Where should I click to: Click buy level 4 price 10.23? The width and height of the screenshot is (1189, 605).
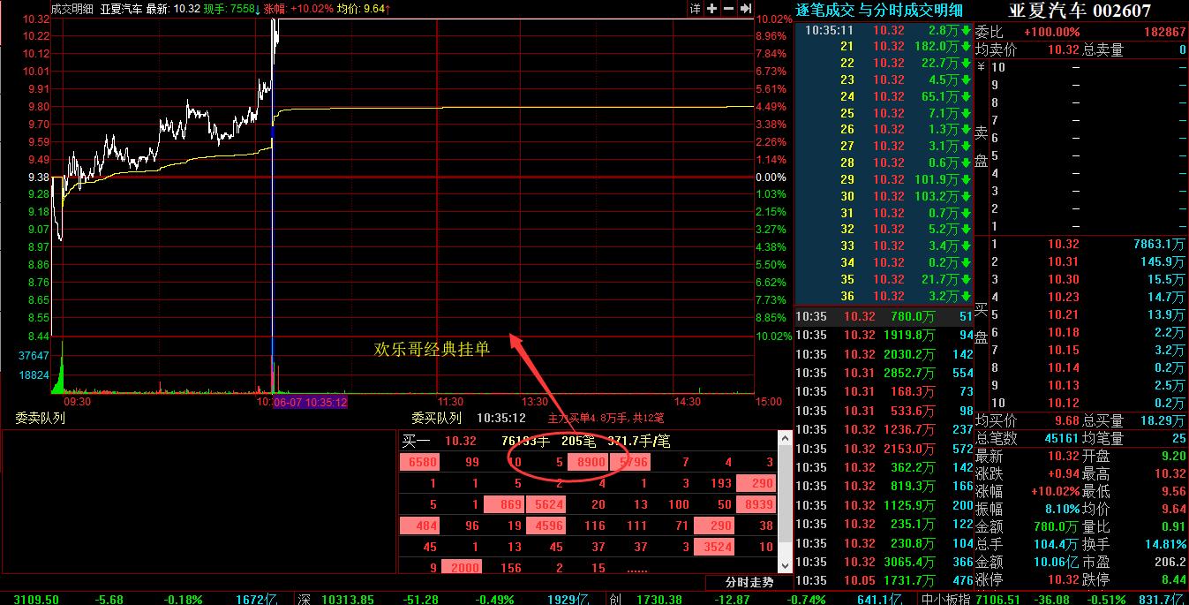(x=1063, y=298)
